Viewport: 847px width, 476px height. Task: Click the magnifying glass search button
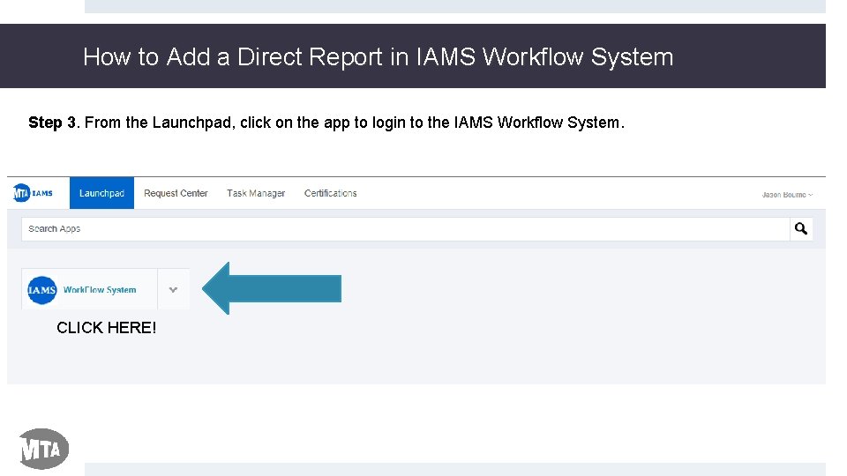click(x=801, y=229)
